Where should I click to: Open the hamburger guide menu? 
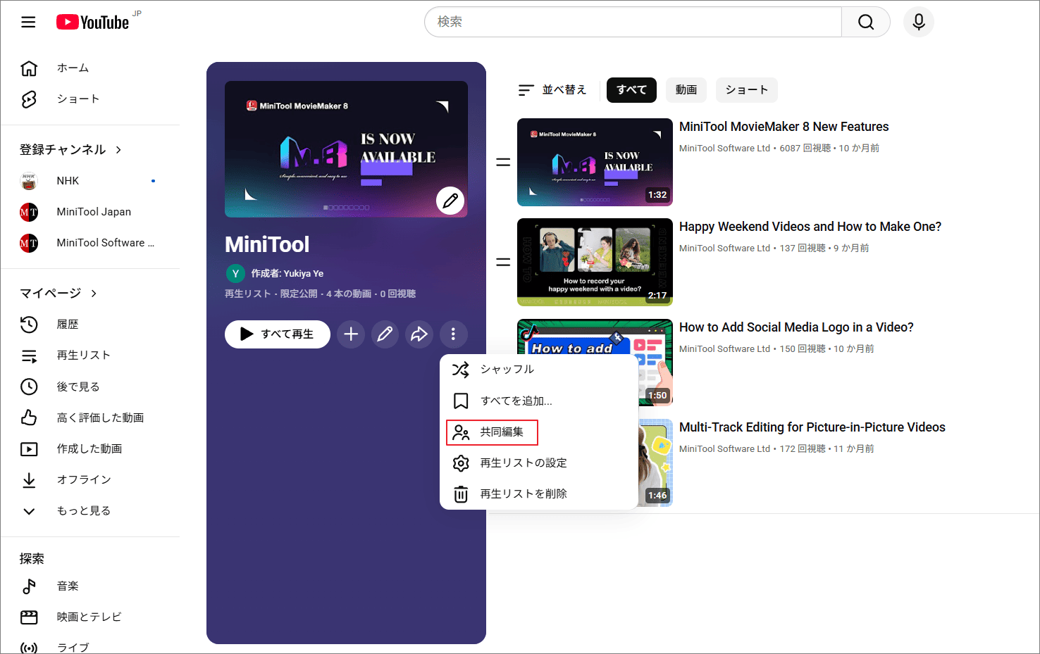(28, 22)
